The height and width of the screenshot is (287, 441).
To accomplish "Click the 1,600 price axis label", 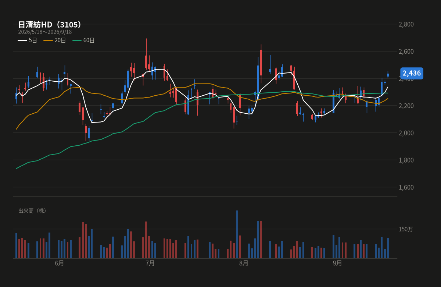I will click(406, 187).
